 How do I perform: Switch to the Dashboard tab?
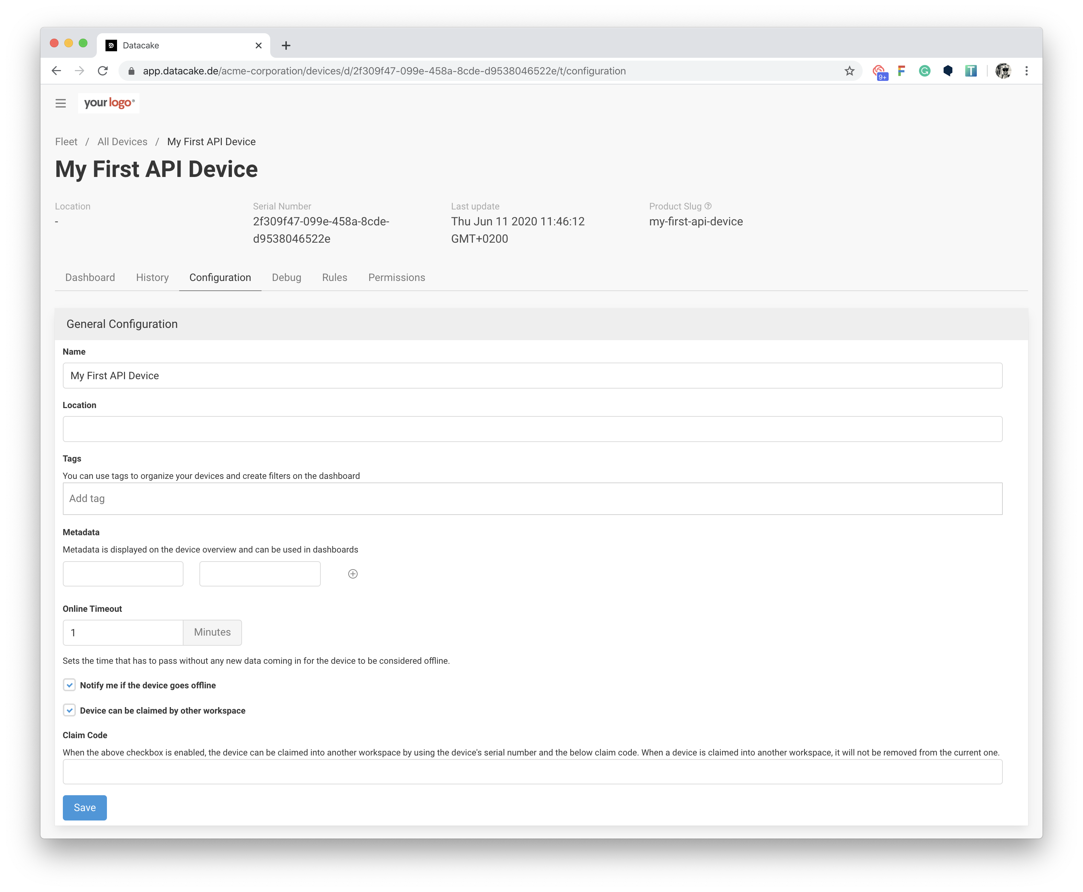click(x=90, y=277)
